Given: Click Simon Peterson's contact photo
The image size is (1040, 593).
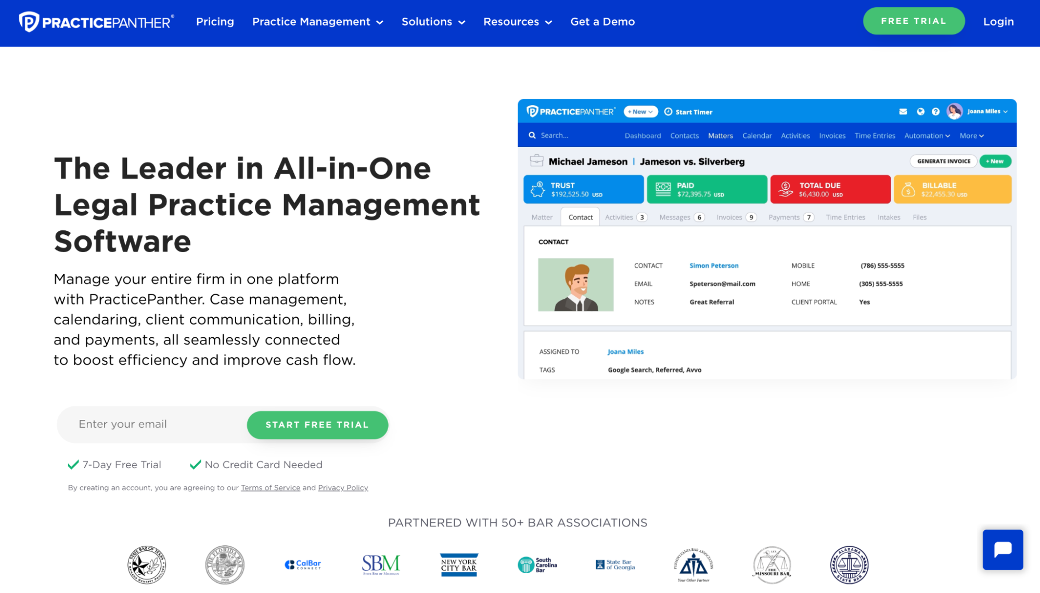Looking at the screenshot, I should (575, 285).
